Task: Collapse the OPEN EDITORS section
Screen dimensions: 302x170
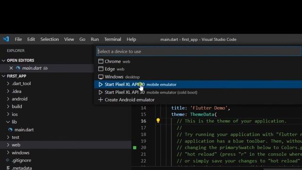Action: point(3,60)
